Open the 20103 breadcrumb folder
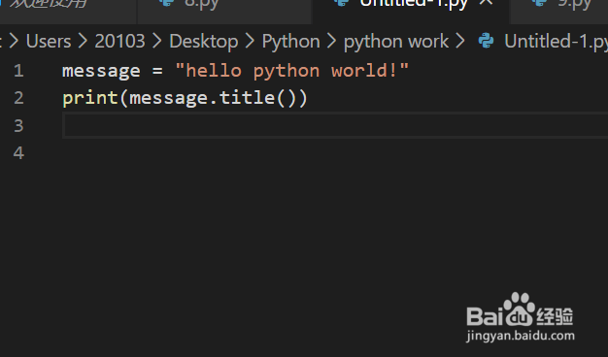This screenshot has width=608, height=357. click(119, 41)
